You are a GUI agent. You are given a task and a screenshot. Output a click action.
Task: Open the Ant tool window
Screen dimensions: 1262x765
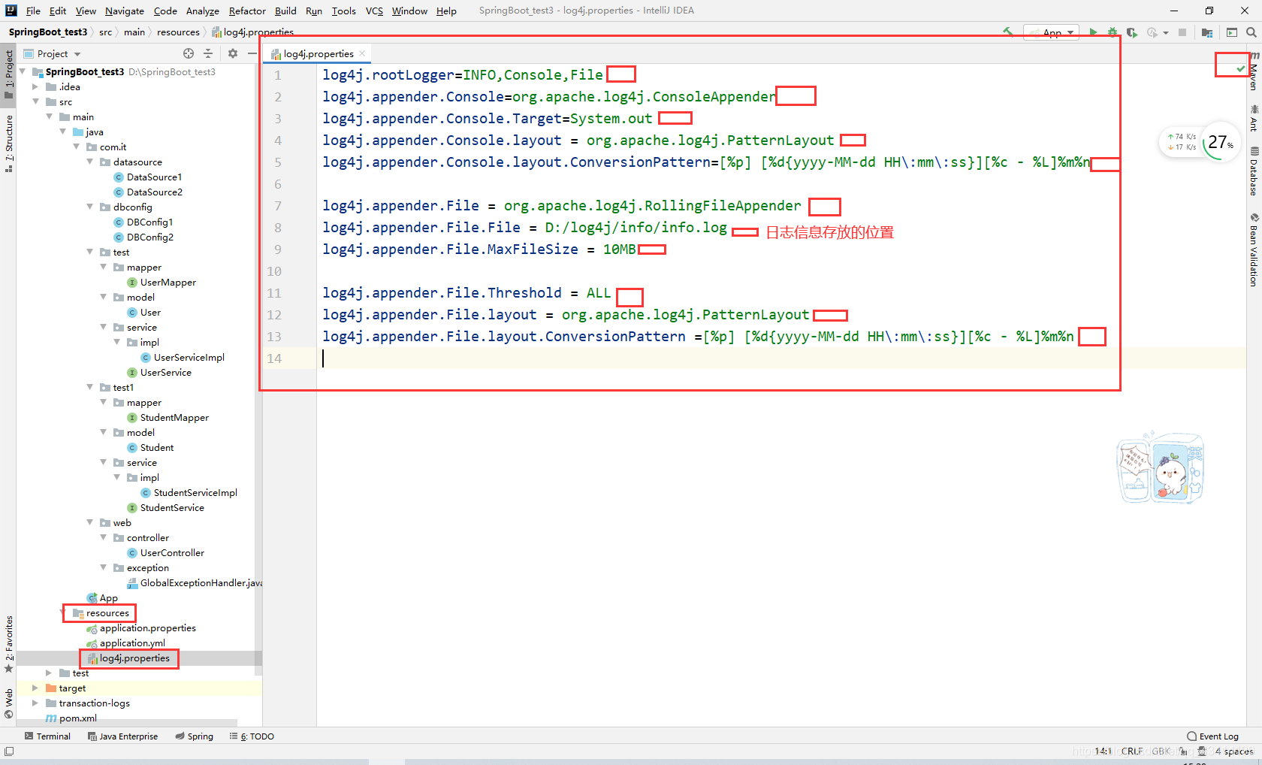tap(1254, 119)
